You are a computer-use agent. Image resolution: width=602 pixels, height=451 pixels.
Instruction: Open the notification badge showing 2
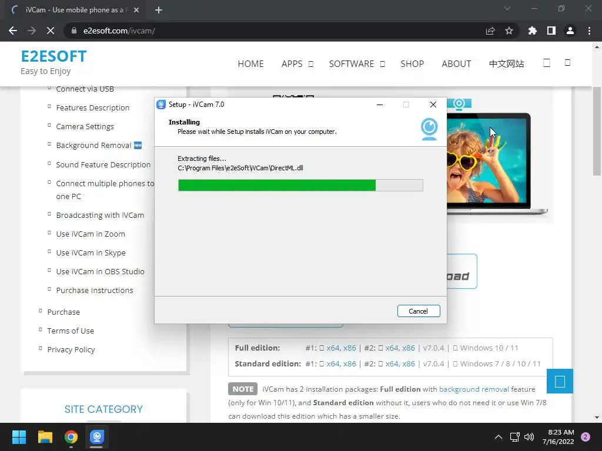point(586,437)
